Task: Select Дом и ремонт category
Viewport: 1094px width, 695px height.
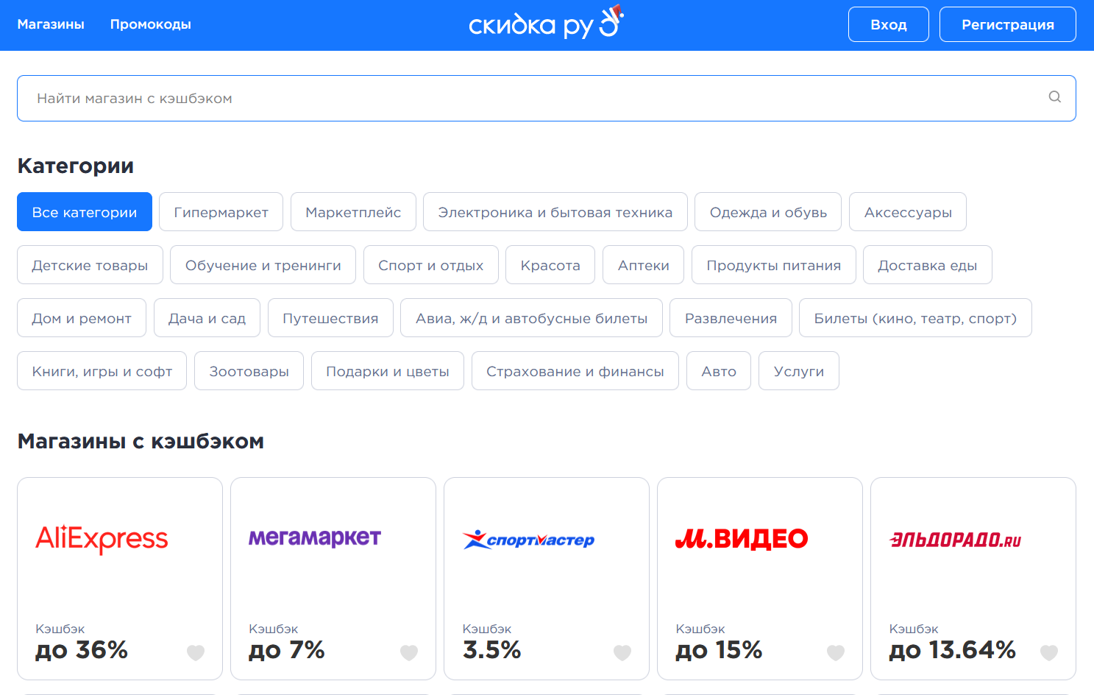Action: pyautogui.click(x=82, y=318)
